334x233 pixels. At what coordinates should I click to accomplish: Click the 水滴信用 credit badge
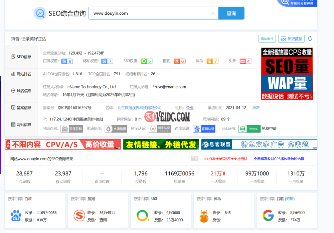(116, 129)
